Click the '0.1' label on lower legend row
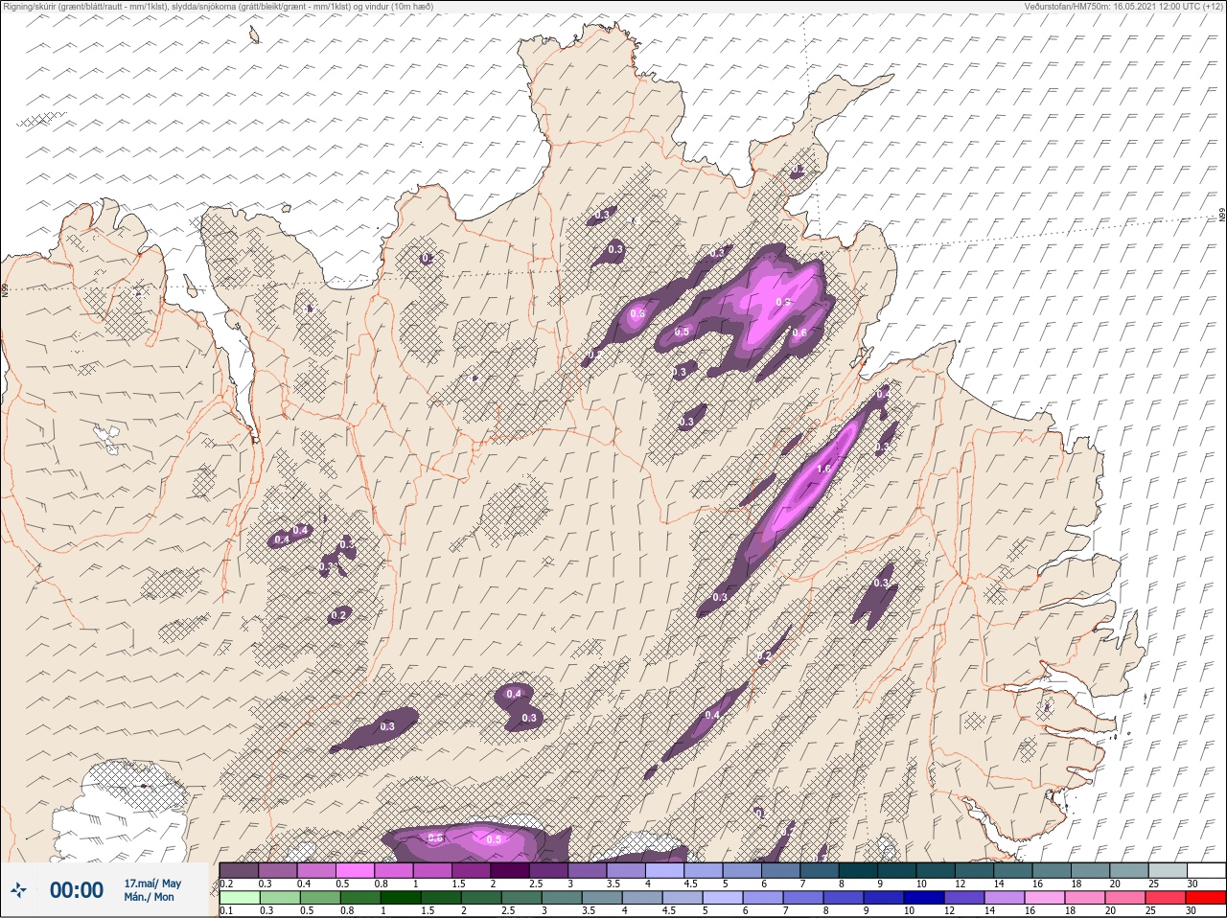 click(x=226, y=911)
